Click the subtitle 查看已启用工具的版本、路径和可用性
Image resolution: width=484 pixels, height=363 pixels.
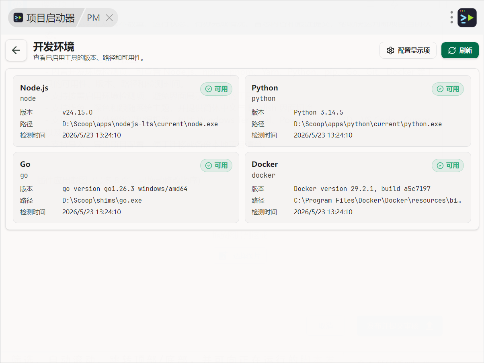point(89,58)
